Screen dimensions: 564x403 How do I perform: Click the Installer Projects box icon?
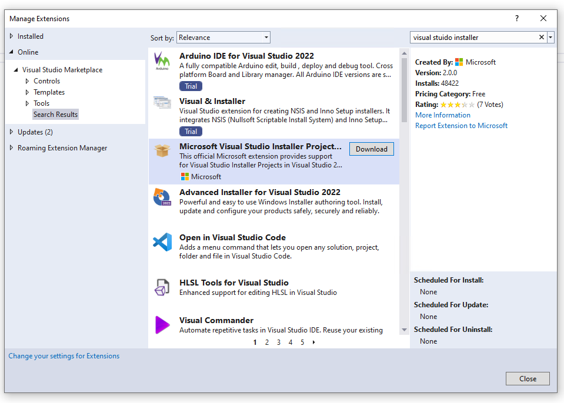pos(162,150)
